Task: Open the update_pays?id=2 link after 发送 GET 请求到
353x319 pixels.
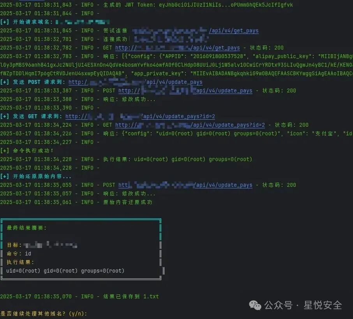Action: pyautogui.click(x=140, y=117)
